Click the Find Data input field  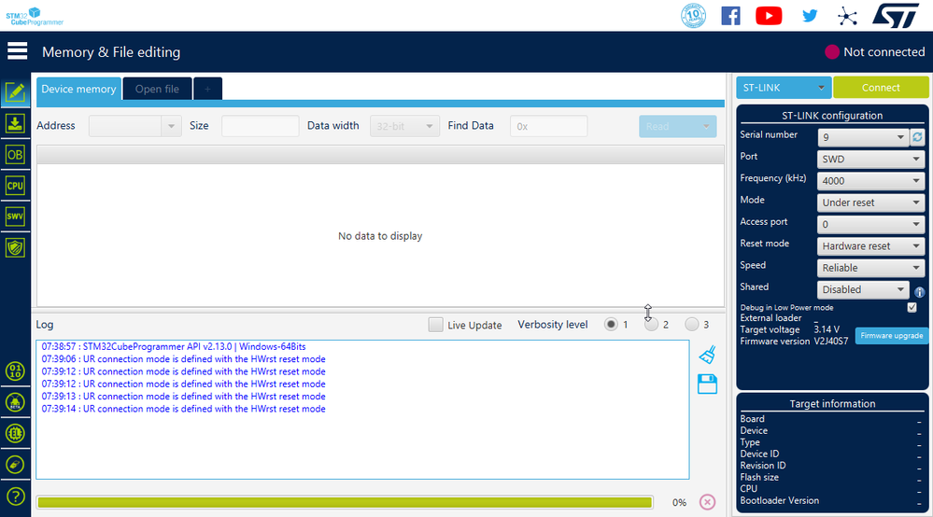pyautogui.click(x=548, y=126)
